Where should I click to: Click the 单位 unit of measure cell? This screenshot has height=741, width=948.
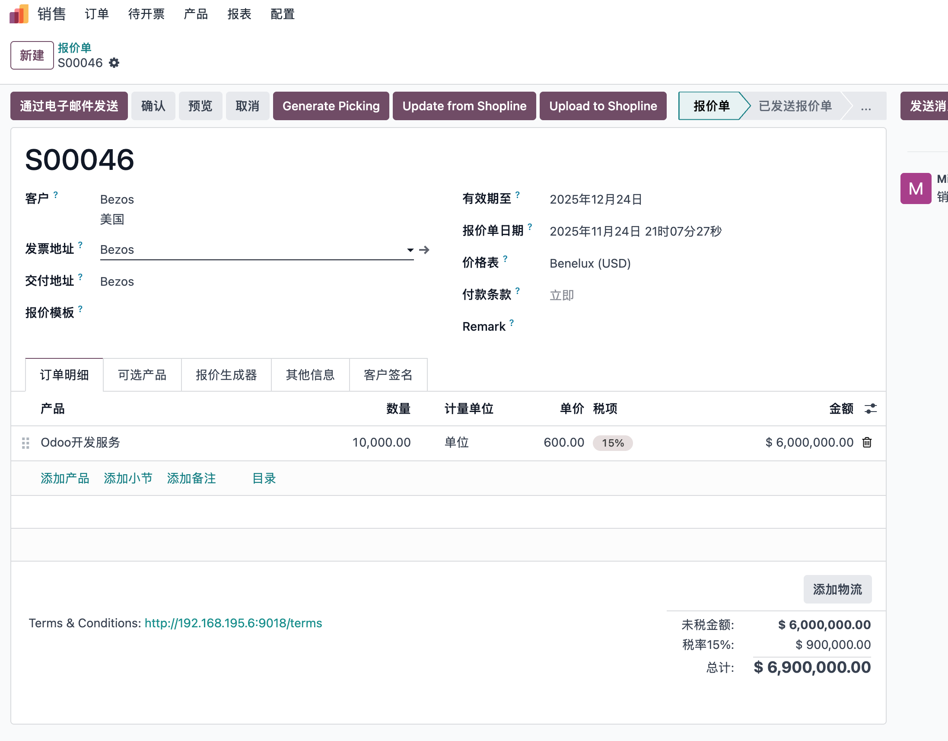[457, 443]
